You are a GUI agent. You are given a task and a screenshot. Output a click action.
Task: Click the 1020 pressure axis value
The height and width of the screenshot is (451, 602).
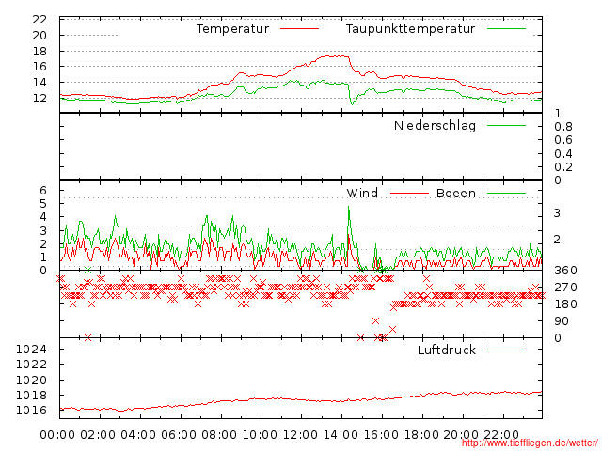coord(31,380)
